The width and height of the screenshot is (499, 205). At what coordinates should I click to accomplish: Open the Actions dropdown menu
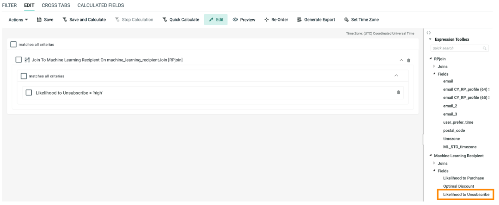pyautogui.click(x=18, y=20)
